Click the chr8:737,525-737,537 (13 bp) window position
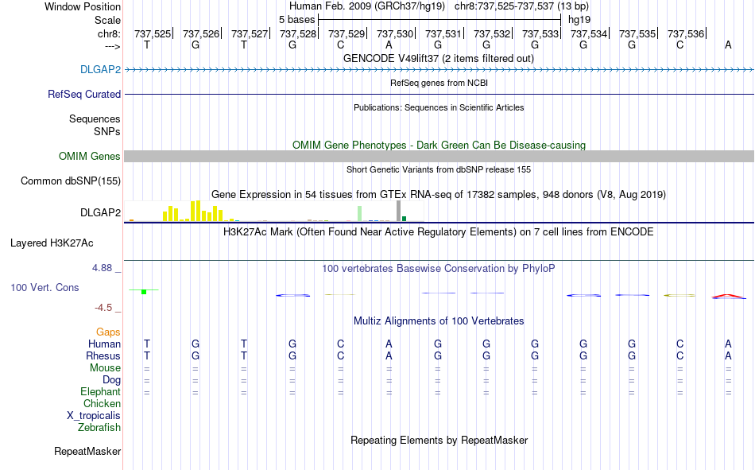Viewport: 755px width, 470px height. coord(521,6)
